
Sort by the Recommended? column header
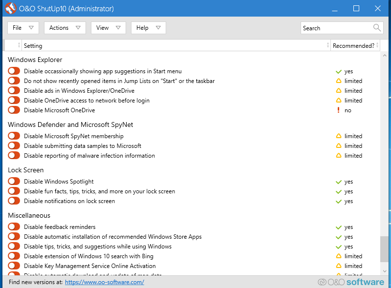tap(355, 45)
